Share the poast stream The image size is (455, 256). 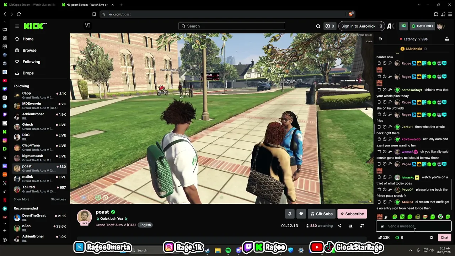click(339, 226)
